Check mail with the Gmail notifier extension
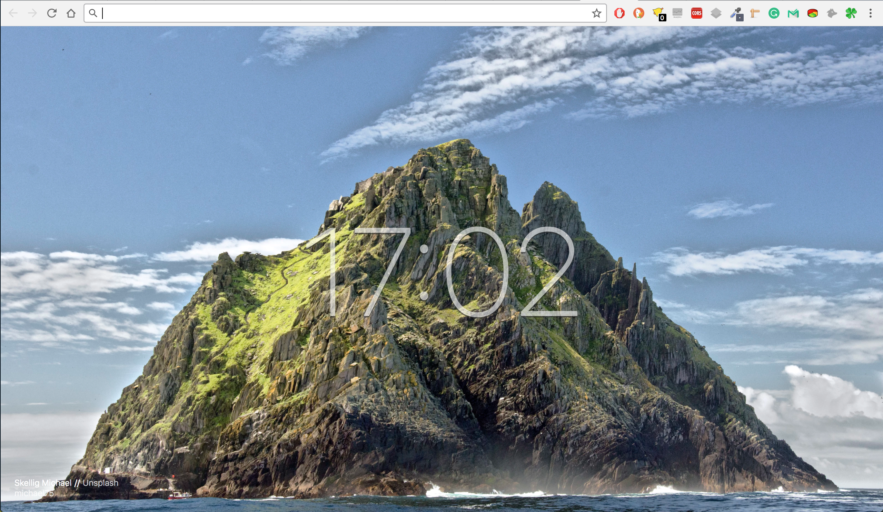Screen dimensions: 883x512 point(793,13)
